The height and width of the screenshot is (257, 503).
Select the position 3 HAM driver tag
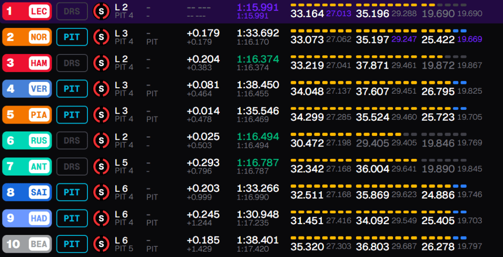click(27, 63)
